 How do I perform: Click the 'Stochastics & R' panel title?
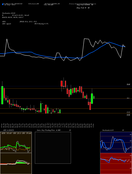point(108,130)
